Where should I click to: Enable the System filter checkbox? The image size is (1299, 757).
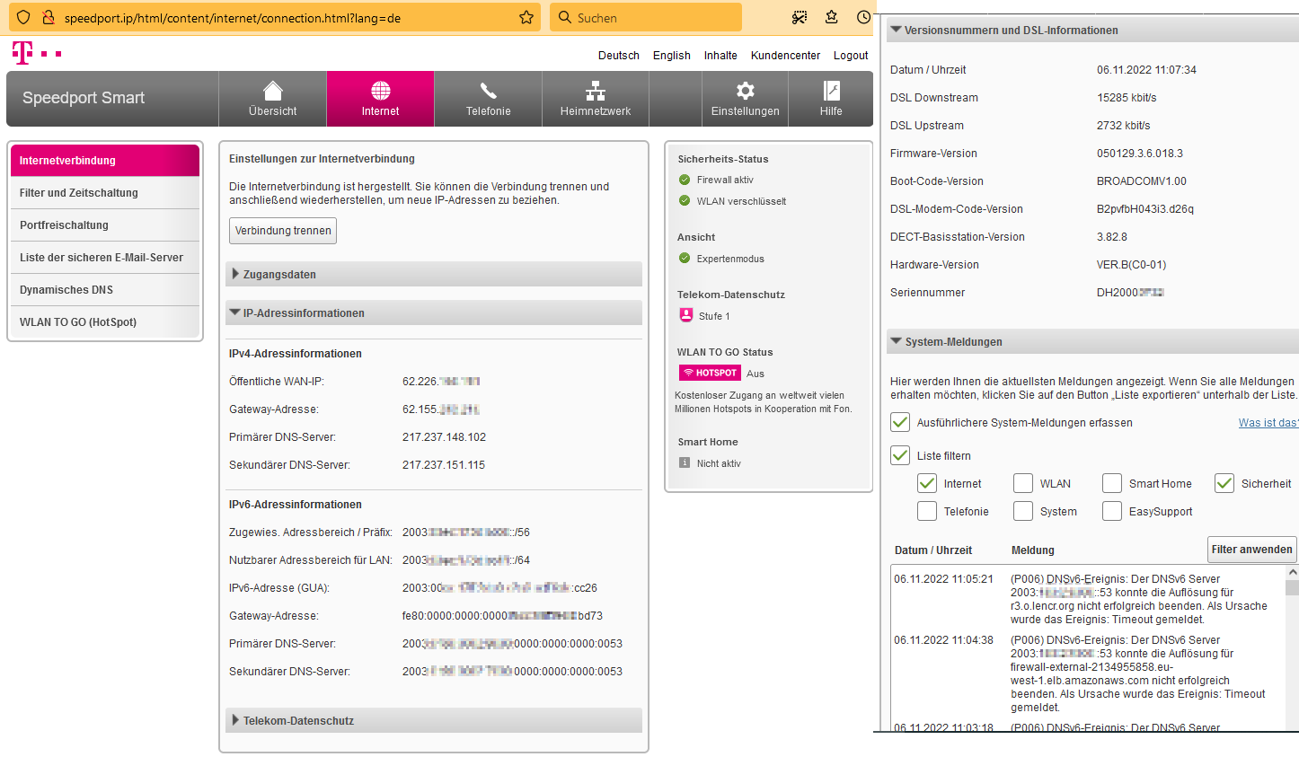coord(1023,511)
